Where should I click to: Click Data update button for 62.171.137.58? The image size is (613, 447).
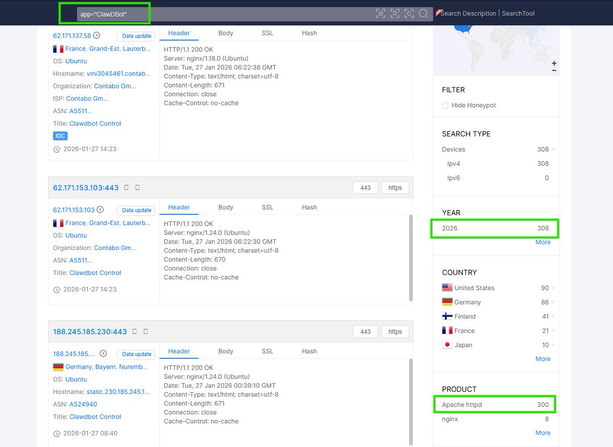pos(136,36)
